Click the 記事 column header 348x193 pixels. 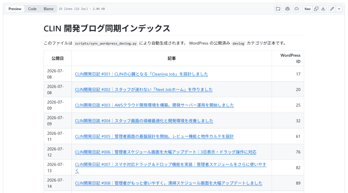pyautogui.click(x=172, y=58)
